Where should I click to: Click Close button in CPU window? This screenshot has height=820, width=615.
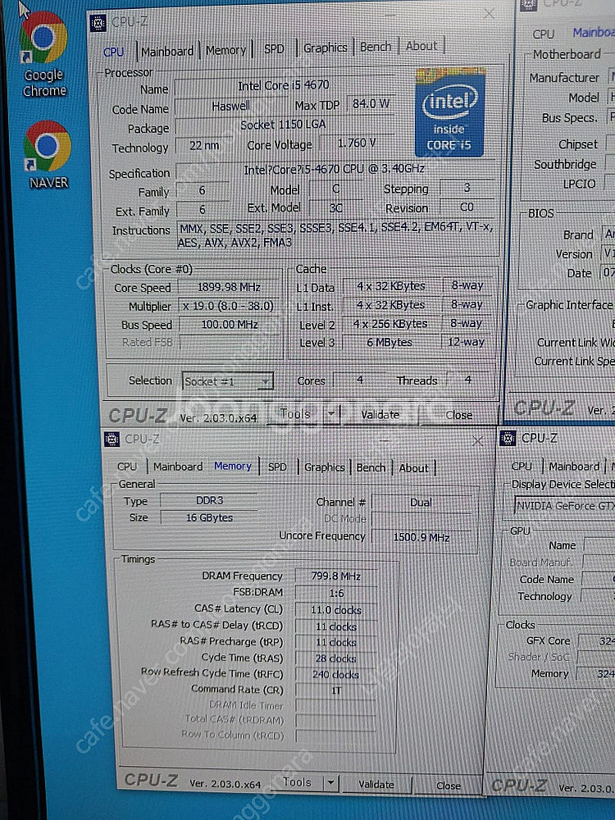(x=458, y=415)
